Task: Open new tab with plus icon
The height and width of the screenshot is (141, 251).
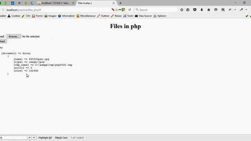Action: click(120, 3)
